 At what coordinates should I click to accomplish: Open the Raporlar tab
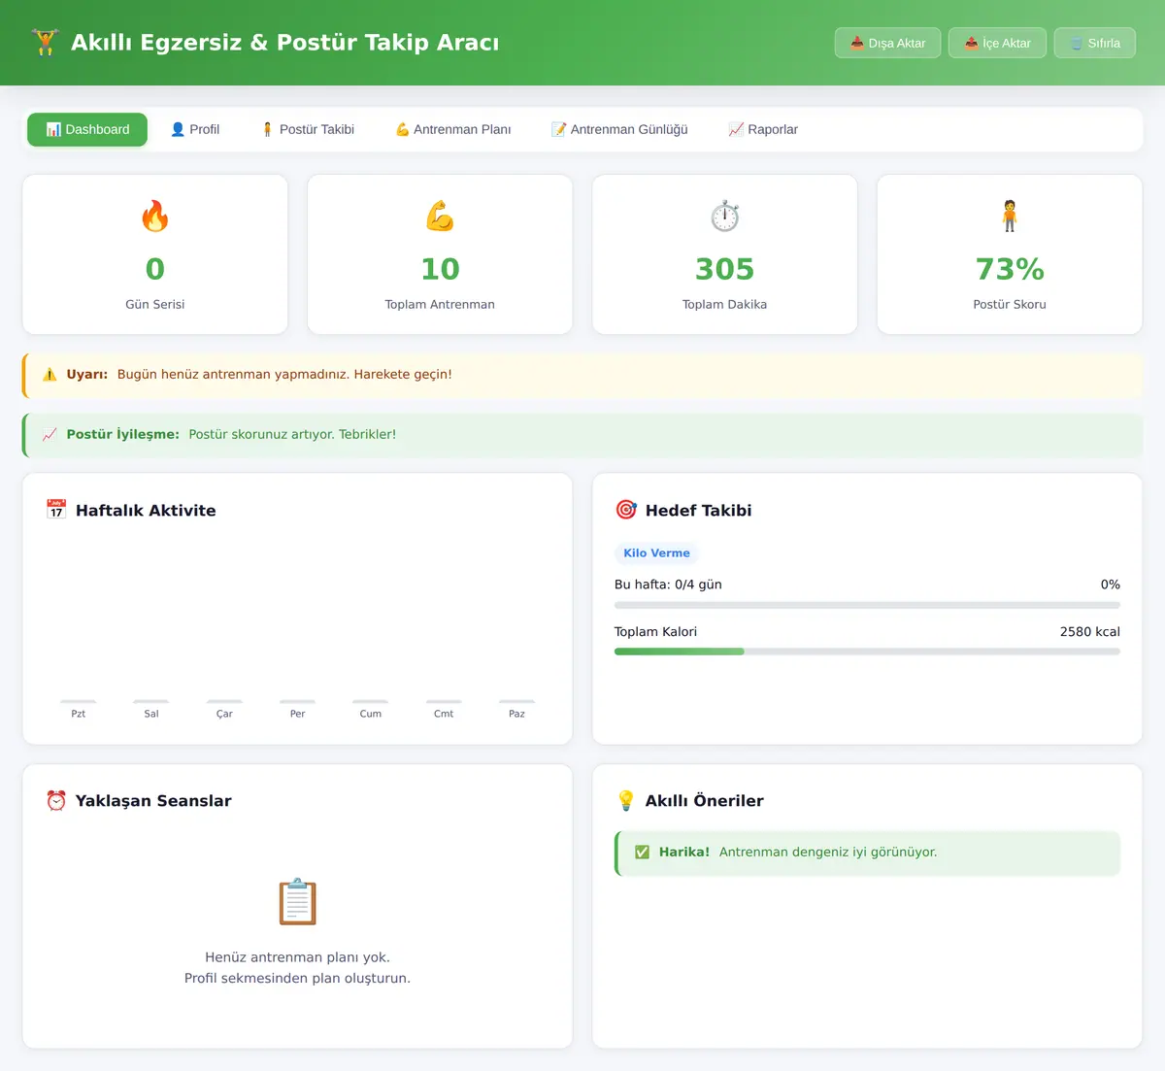tap(763, 129)
